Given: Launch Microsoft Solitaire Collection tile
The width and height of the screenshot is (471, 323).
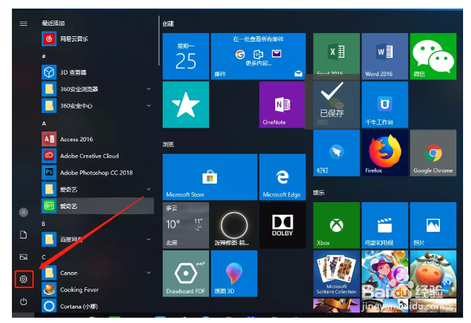Looking at the screenshot, I should click(x=337, y=273).
